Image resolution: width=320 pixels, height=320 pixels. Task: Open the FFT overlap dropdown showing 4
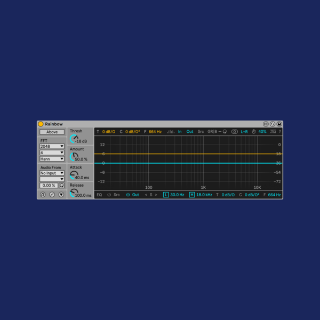point(52,153)
